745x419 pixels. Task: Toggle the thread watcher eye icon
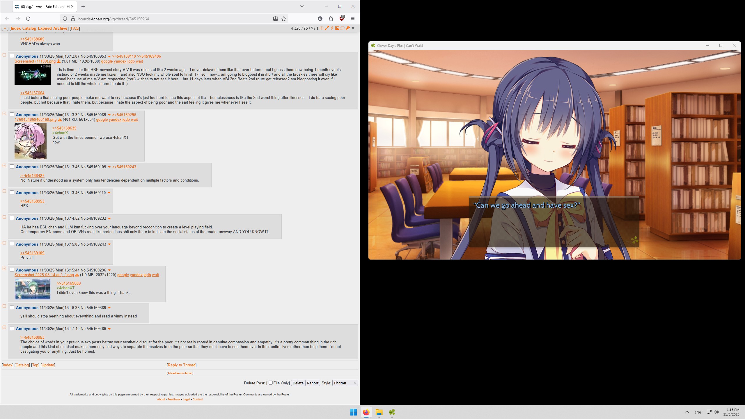(322, 28)
